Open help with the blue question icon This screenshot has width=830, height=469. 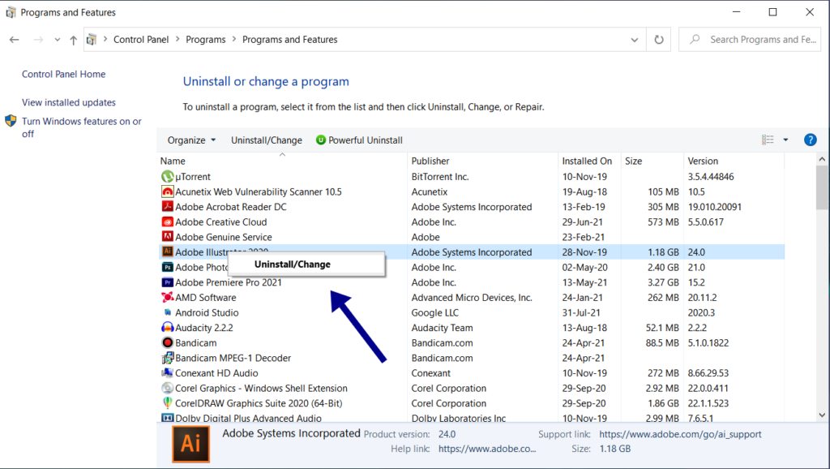click(x=810, y=140)
